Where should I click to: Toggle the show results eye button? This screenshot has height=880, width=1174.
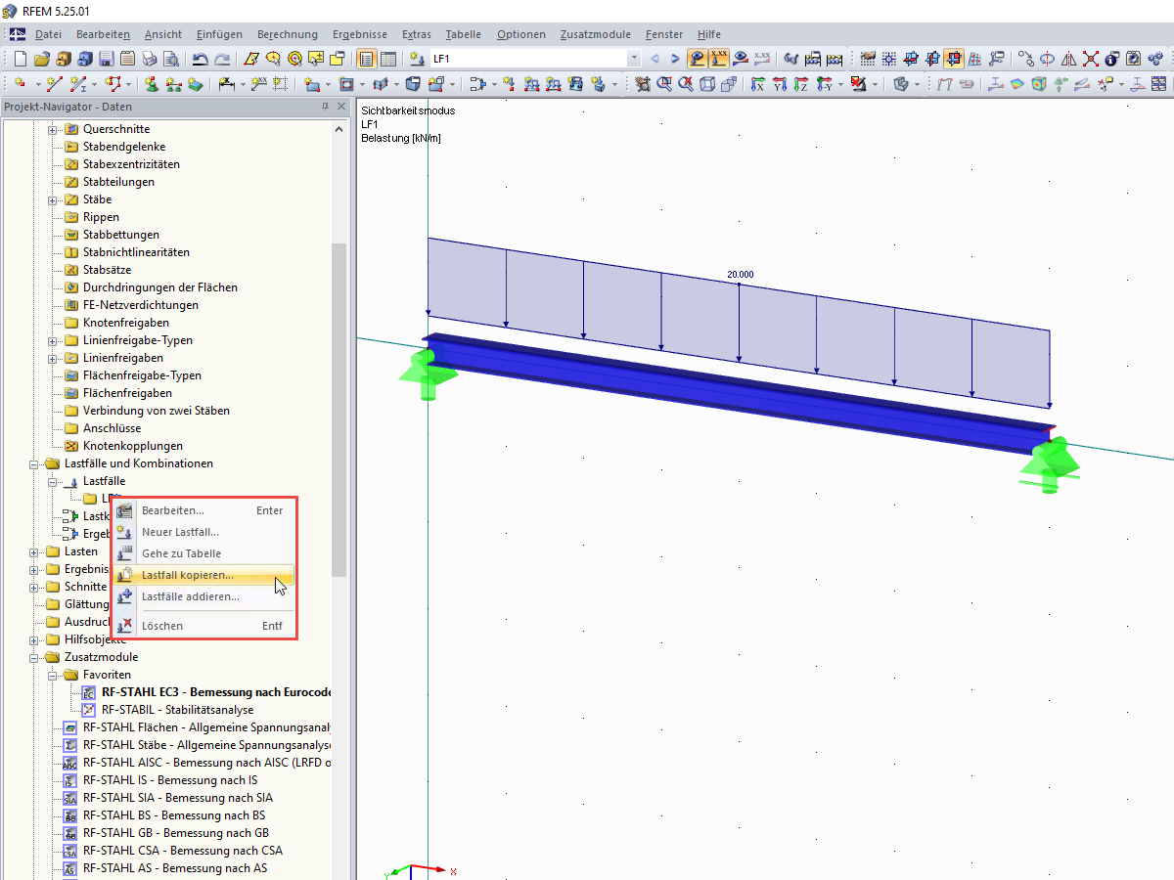(x=742, y=59)
